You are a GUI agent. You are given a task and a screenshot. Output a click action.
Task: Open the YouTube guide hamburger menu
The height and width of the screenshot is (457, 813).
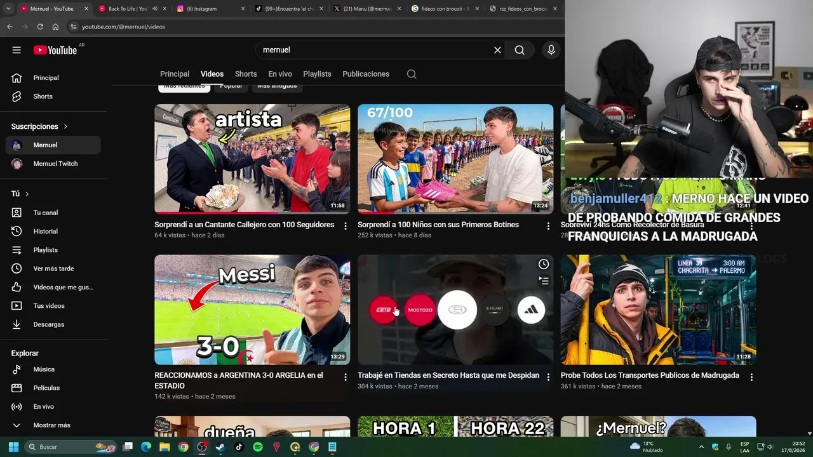17,50
